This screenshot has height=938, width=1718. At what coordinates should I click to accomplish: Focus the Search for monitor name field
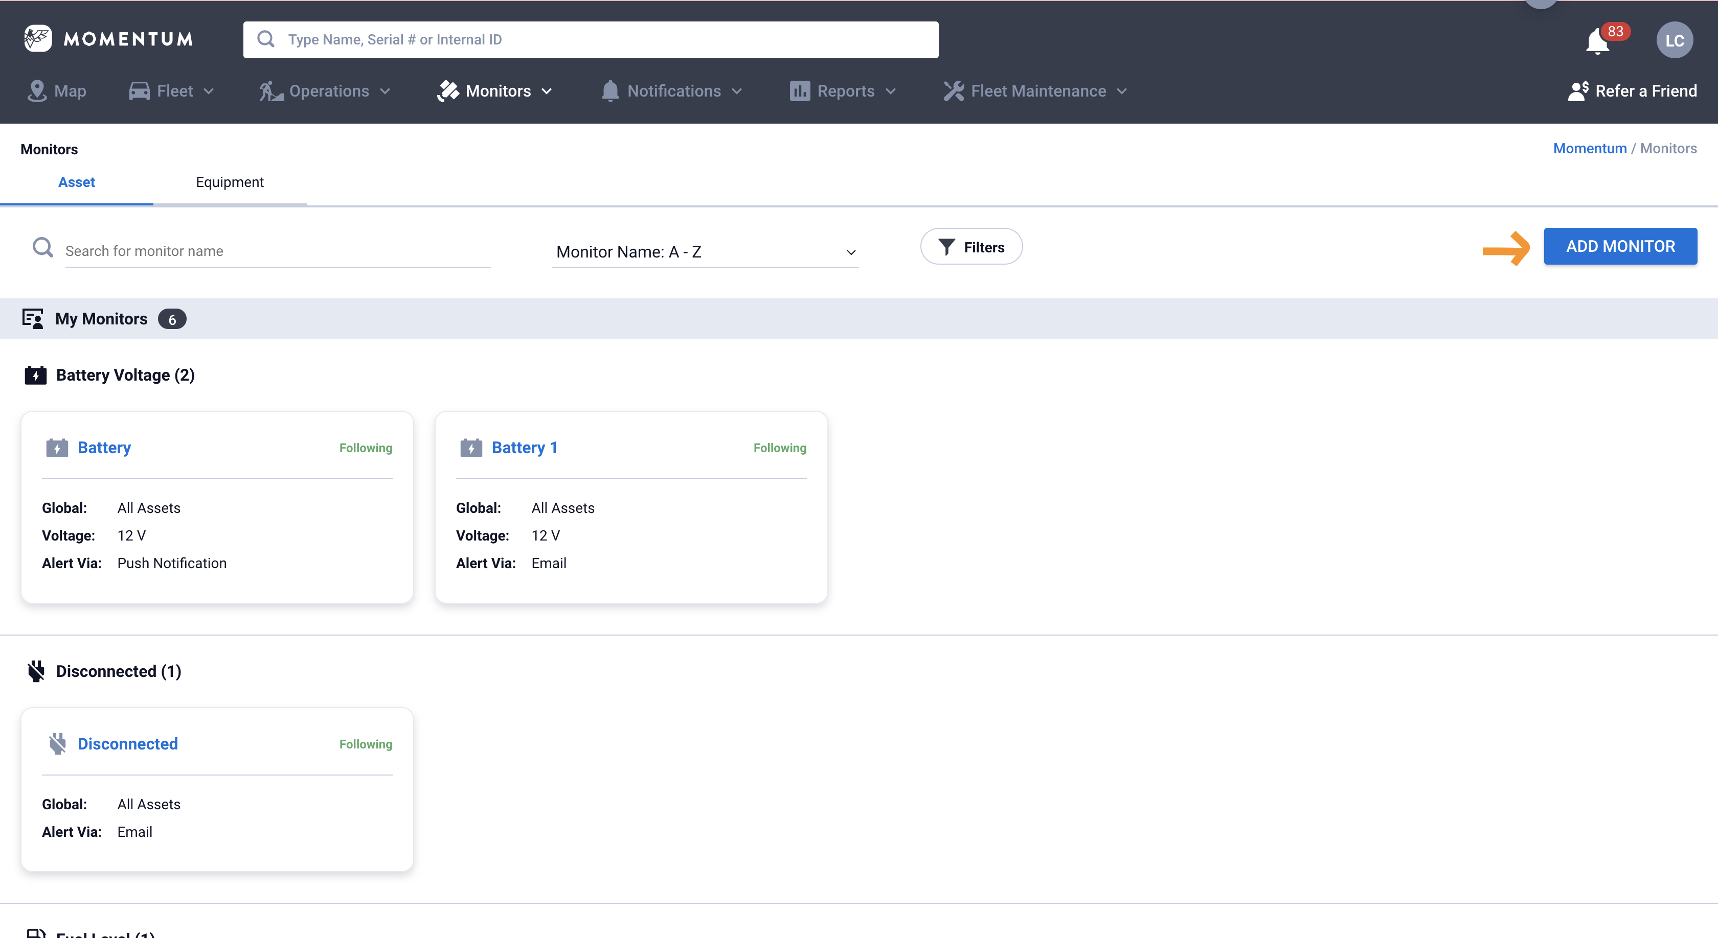pyautogui.click(x=277, y=251)
